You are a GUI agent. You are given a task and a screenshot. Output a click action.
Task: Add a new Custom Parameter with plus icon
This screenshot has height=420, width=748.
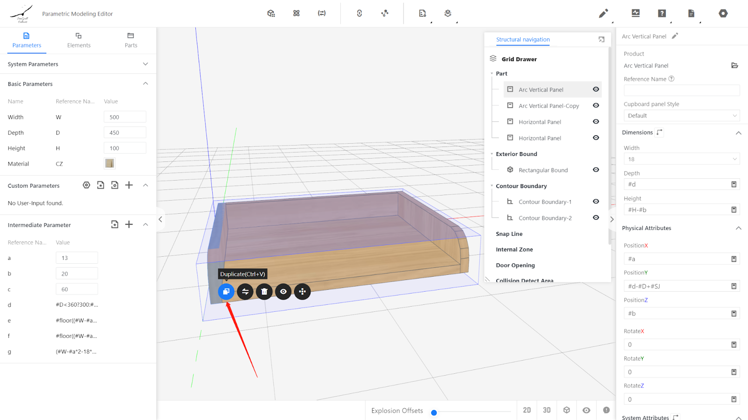coord(129,185)
